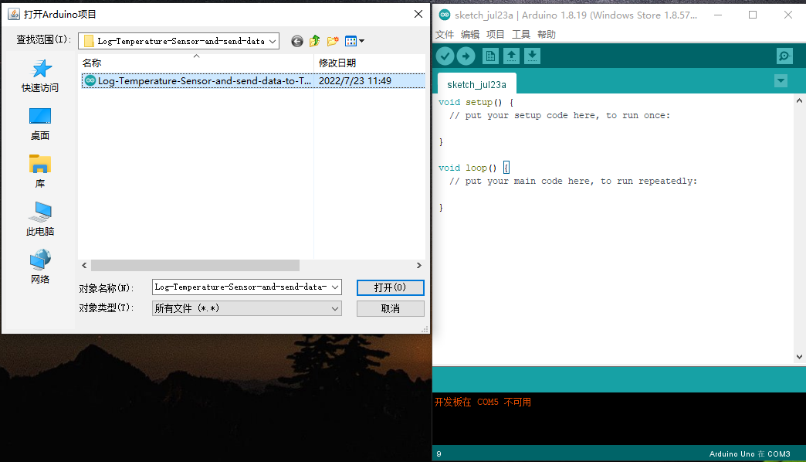
Task: Minimize the Arduino IDE window
Action: (x=718, y=15)
